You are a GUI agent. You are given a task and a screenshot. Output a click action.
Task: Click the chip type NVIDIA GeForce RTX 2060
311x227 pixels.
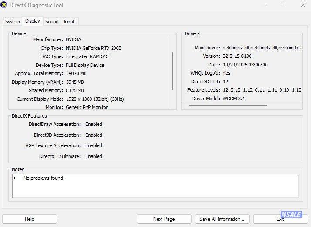93,48
